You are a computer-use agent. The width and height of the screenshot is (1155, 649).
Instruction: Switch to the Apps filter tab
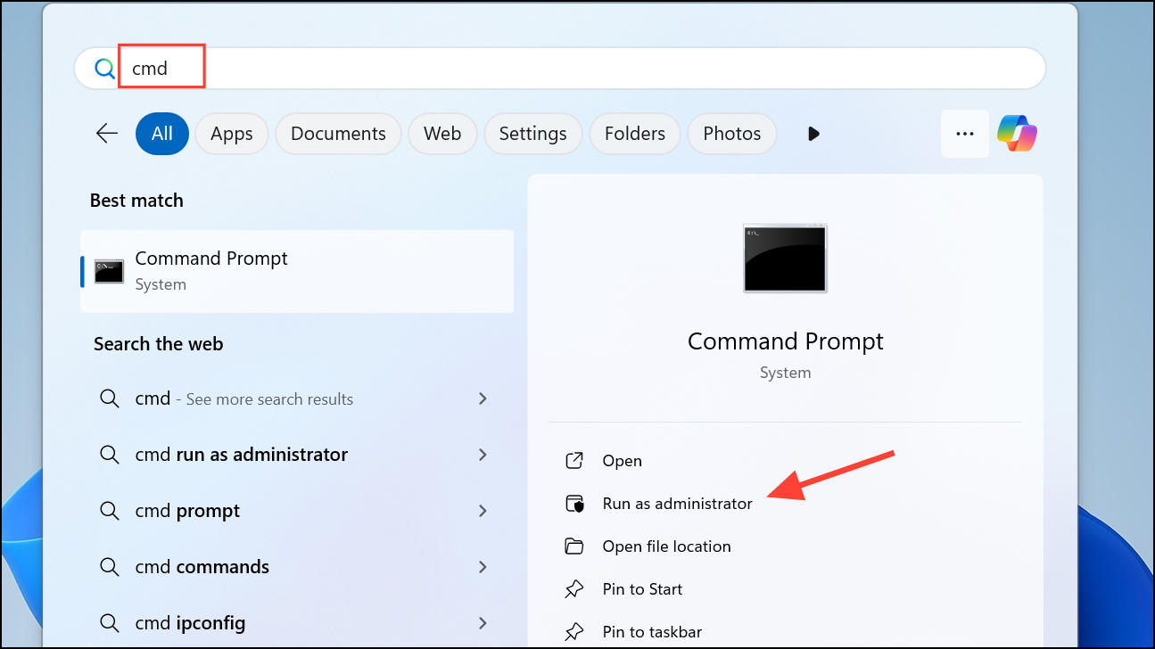tap(232, 134)
